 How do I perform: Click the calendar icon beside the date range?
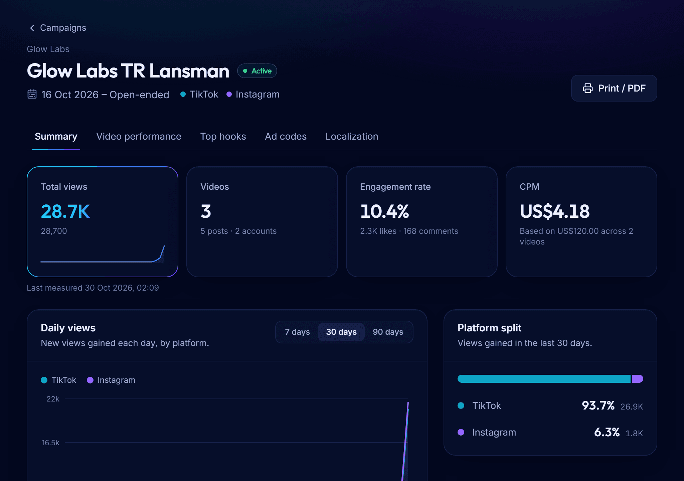(x=32, y=94)
